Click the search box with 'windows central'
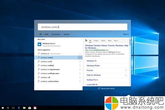This screenshot has height=110, width=165. click(82, 27)
